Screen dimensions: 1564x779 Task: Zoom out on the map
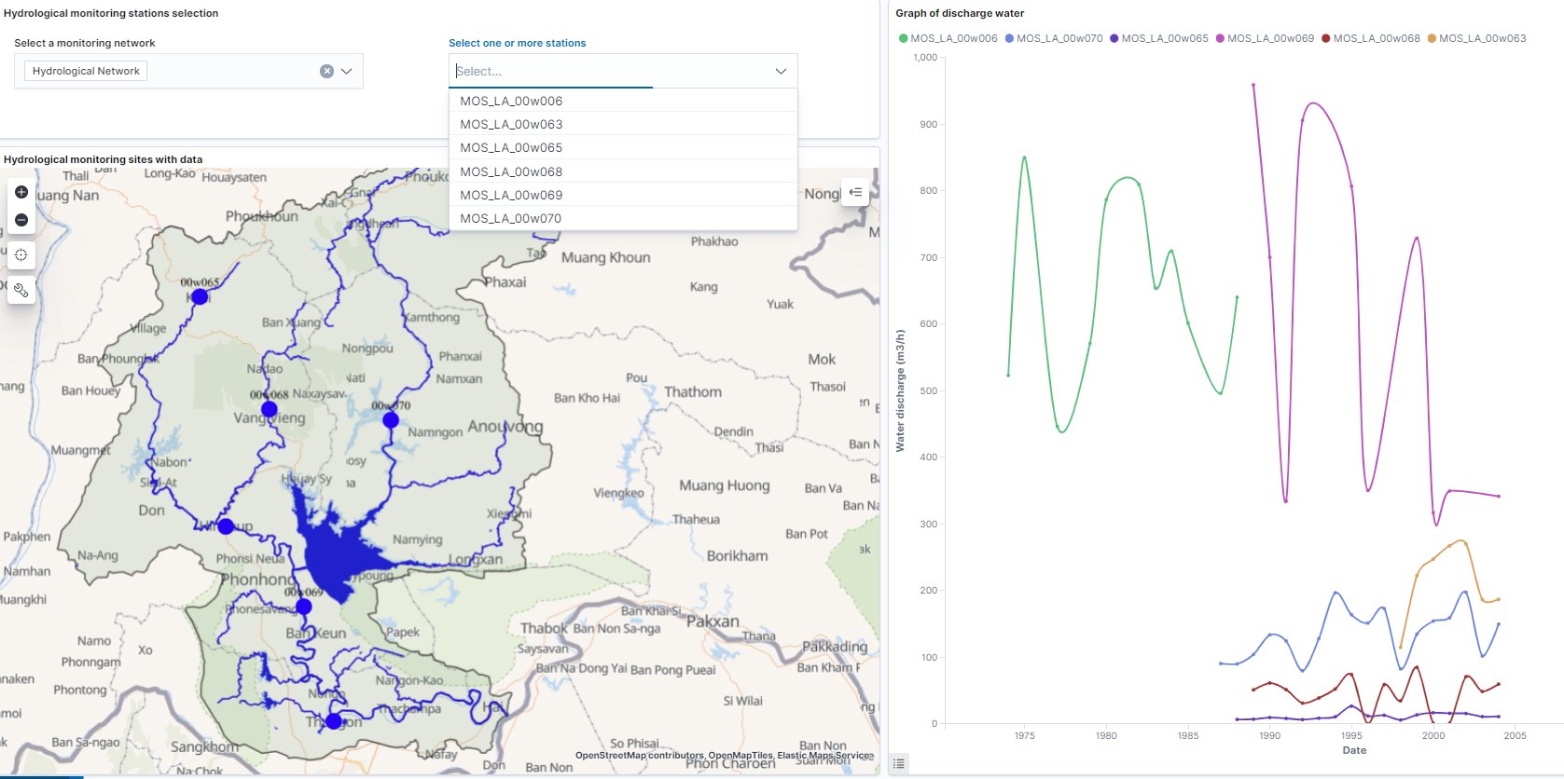point(21,220)
